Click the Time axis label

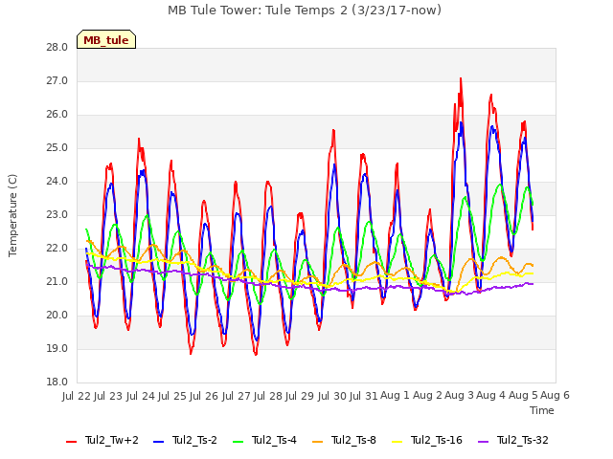click(542, 410)
